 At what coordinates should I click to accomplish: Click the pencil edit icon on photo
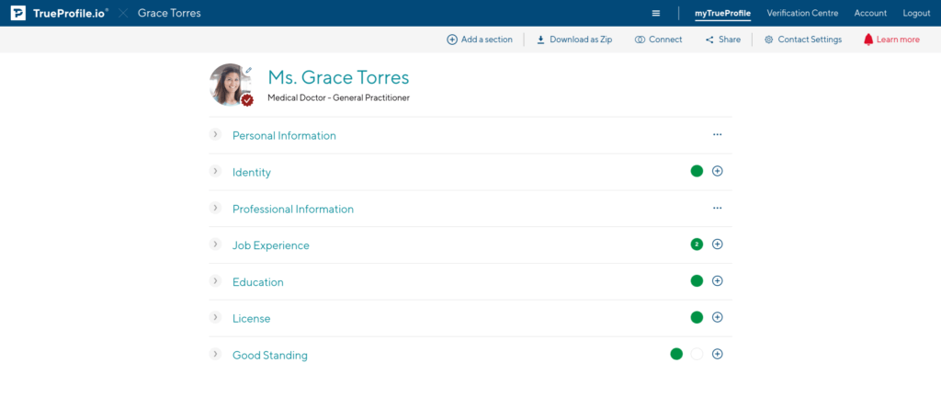coord(249,70)
